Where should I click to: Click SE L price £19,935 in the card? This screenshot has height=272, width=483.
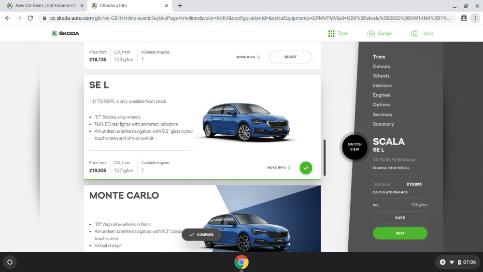98,171
